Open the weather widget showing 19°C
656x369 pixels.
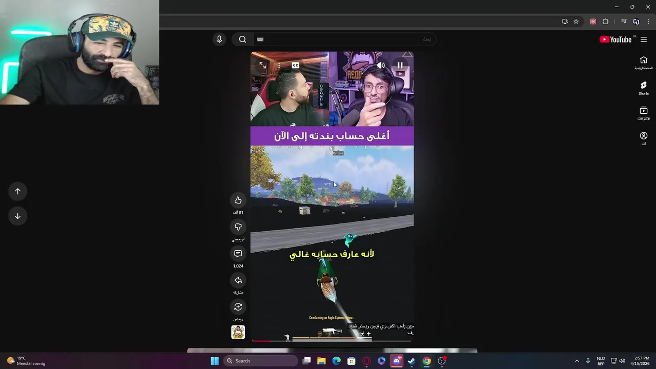27,361
